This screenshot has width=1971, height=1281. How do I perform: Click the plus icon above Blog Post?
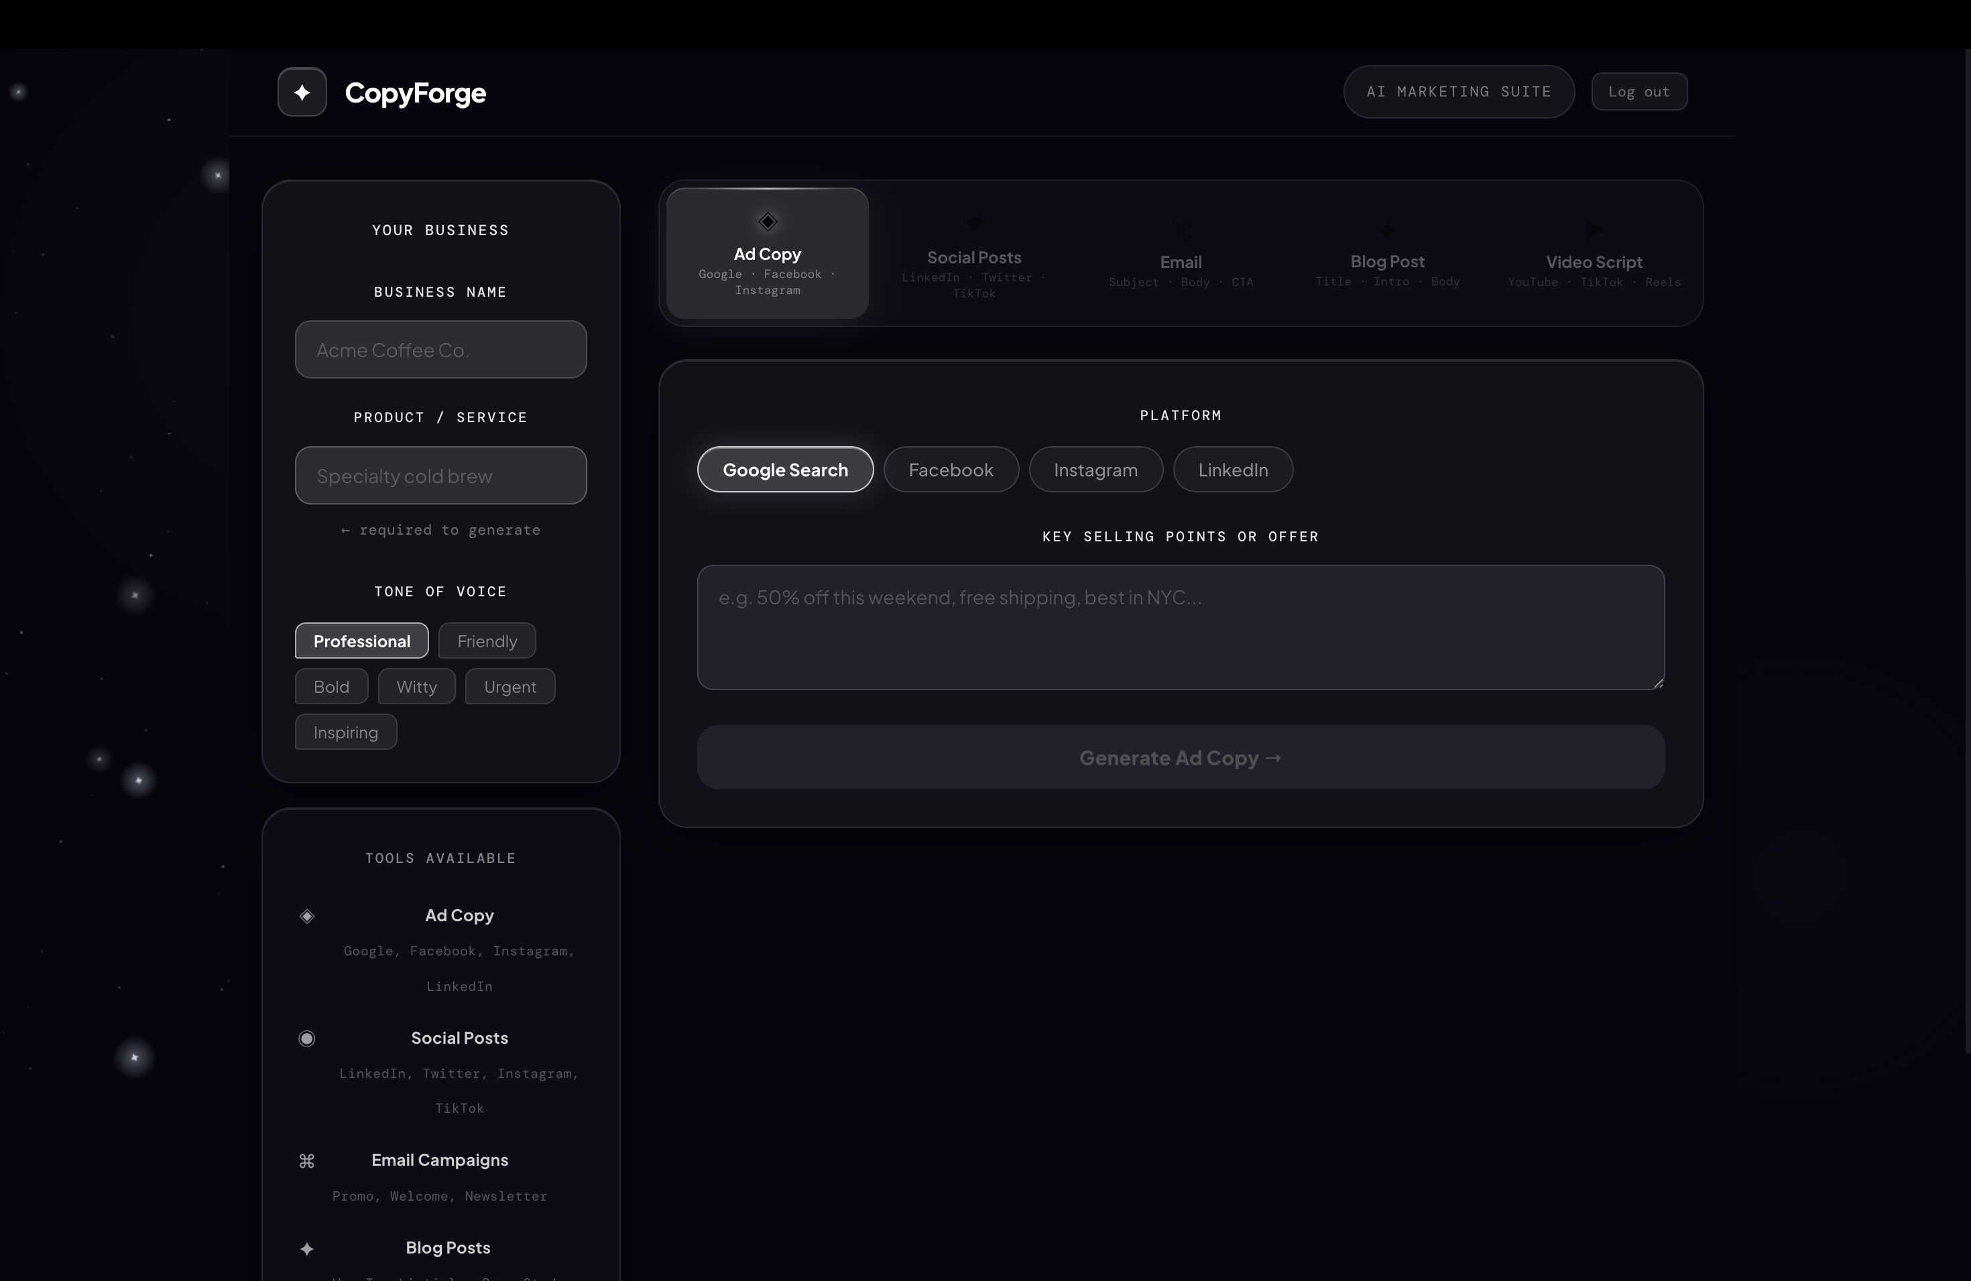coord(1386,230)
